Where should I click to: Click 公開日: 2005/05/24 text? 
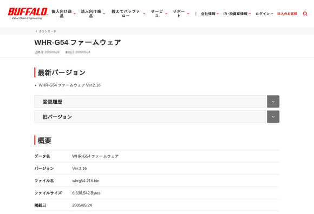[x=47, y=52]
